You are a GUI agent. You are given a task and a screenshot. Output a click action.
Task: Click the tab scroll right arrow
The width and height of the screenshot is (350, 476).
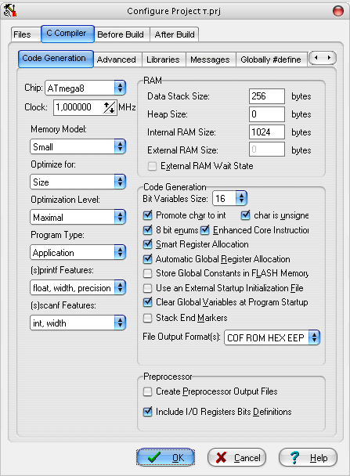click(329, 58)
